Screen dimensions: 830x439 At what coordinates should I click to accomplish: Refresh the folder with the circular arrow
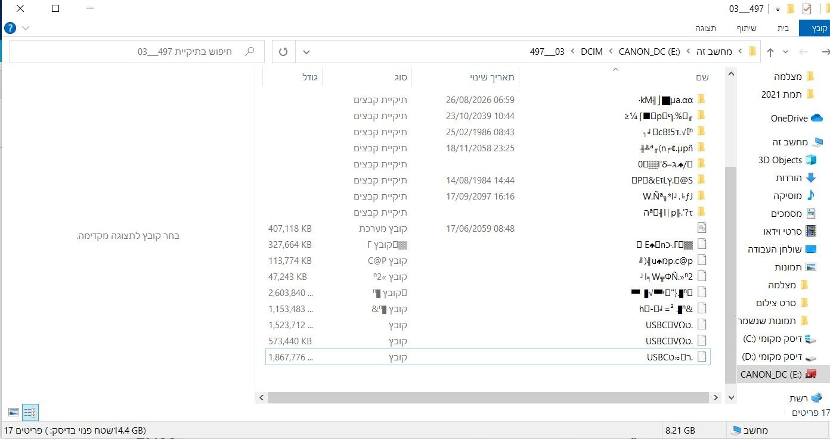[x=284, y=52]
